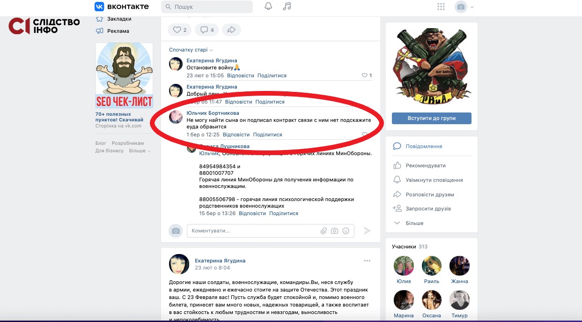
Task: Click camera icon left of comment field
Action: coord(176,231)
